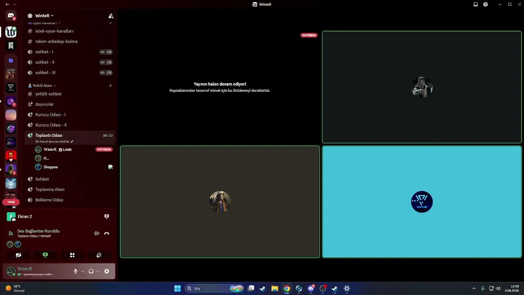This screenshot has height=295, width=524.
Task: Open the Discord help icon in title bar
Action: pyautogui.click(x=486, y=5)
